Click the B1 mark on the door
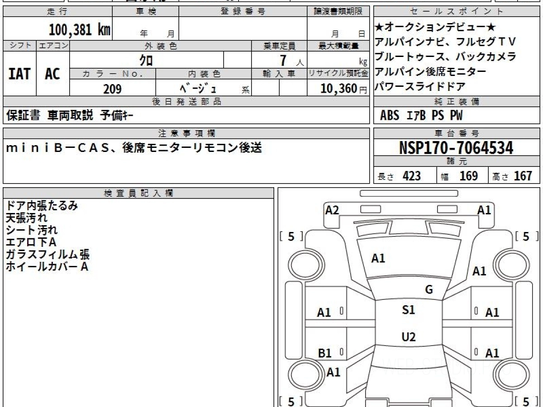The height and width of the screenshot is (407, 543). (x=324, y=354)
